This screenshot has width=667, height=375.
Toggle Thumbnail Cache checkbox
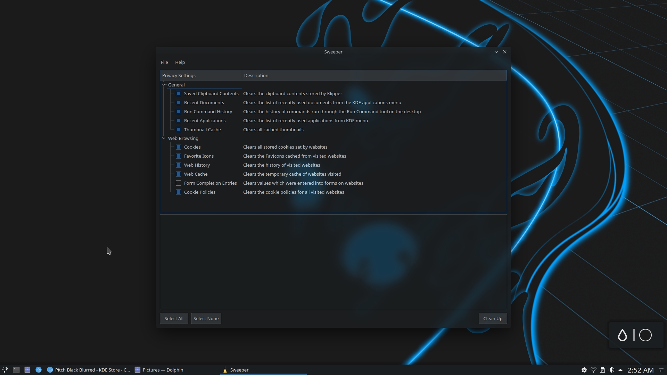[x=179, y=130]
